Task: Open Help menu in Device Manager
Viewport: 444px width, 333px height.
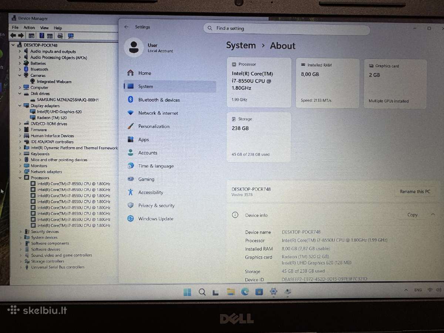Action: pos(58,28)
